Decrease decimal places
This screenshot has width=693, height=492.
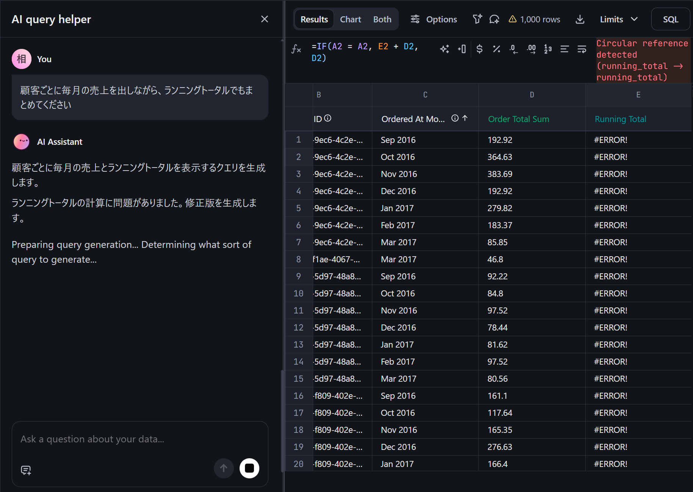(x=513, y=49)
